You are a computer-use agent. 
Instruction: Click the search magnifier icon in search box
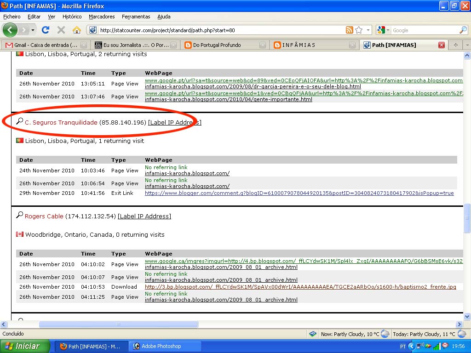click(463, 30)
